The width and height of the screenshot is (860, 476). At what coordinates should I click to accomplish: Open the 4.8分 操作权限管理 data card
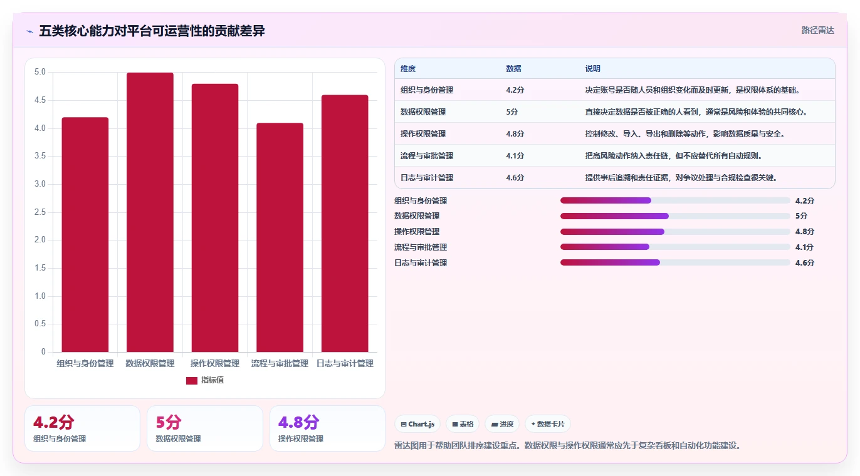tap(327, 428)
